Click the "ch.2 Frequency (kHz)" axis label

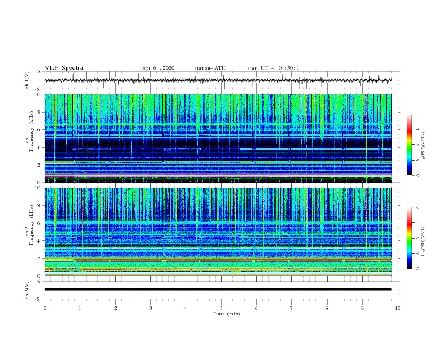(x=29, y=225)
